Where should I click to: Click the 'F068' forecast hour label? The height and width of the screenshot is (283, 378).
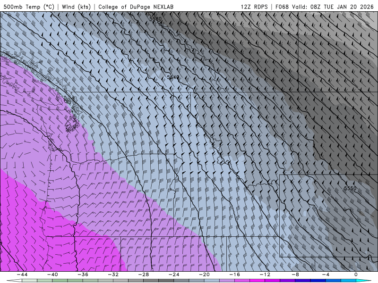click(x=282, y=7)
